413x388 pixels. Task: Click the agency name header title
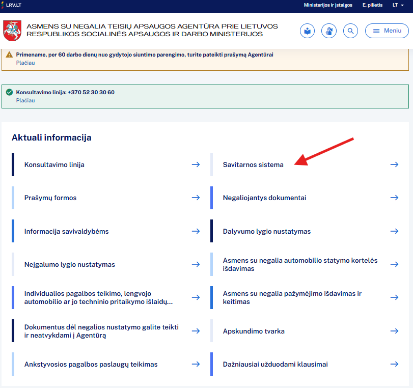tap(152, 30)
